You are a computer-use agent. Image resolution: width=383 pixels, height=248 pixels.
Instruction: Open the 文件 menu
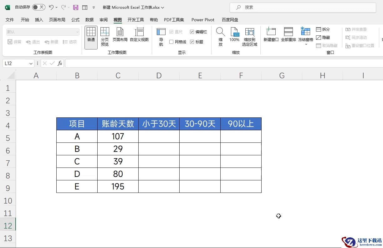(x=10, y=20)
